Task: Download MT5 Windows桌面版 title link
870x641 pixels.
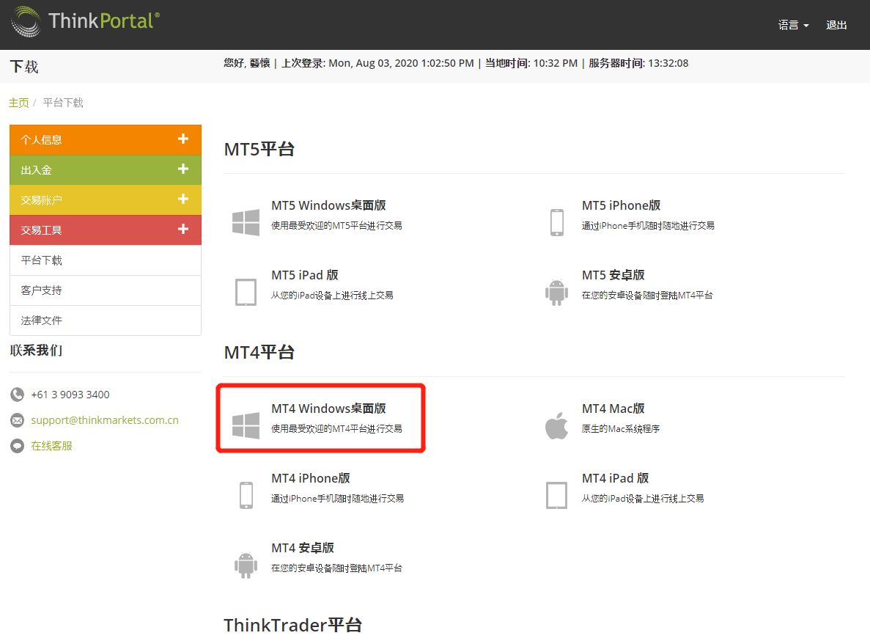Action: tap(328, 205)
